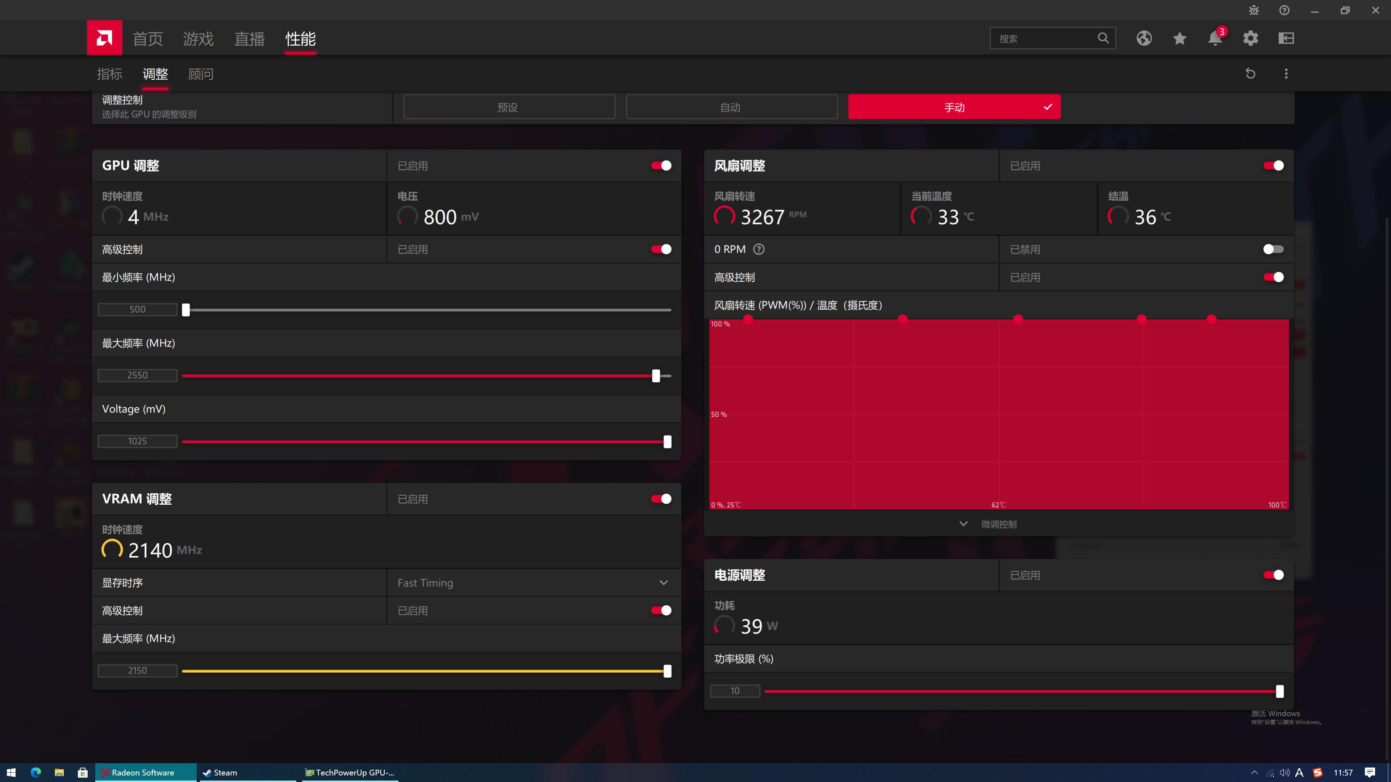Screen dimensions: 1391x782
Task: Open the favorites star icon
Action: (1179, 38)
